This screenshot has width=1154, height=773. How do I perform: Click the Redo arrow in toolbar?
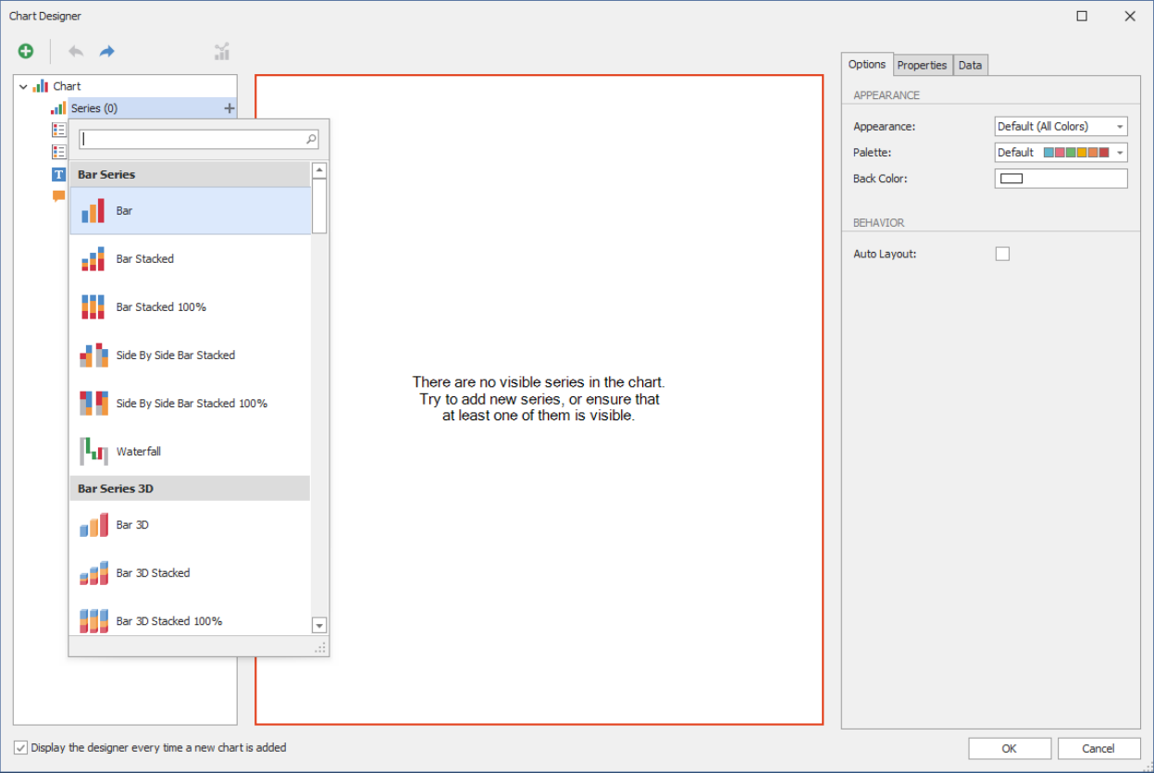click(107, 52)
